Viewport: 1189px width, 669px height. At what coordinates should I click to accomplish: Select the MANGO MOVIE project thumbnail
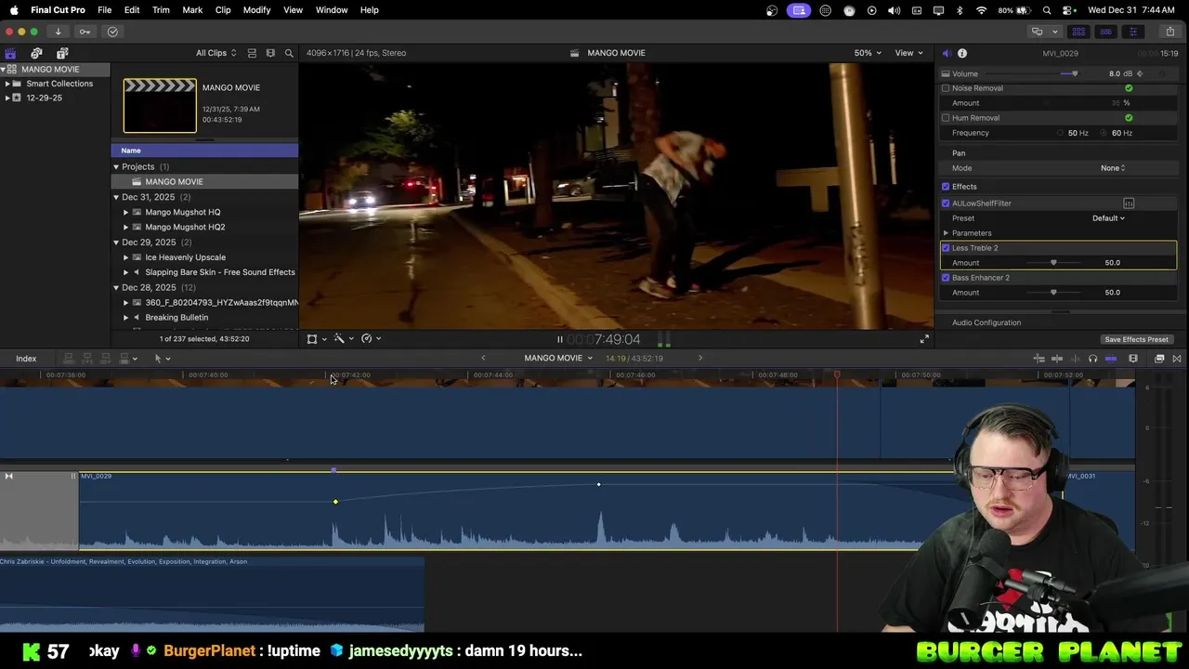coord(160,106)
